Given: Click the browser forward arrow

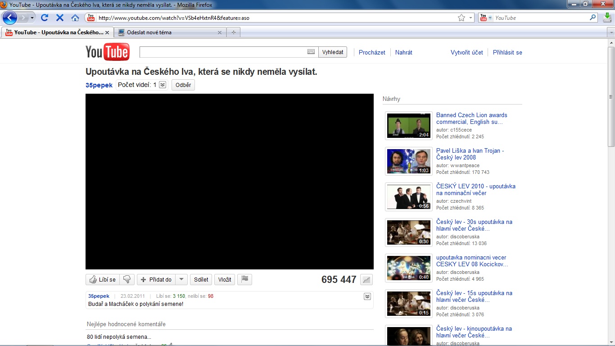Looking at the screenshot, I should [23, 18].
